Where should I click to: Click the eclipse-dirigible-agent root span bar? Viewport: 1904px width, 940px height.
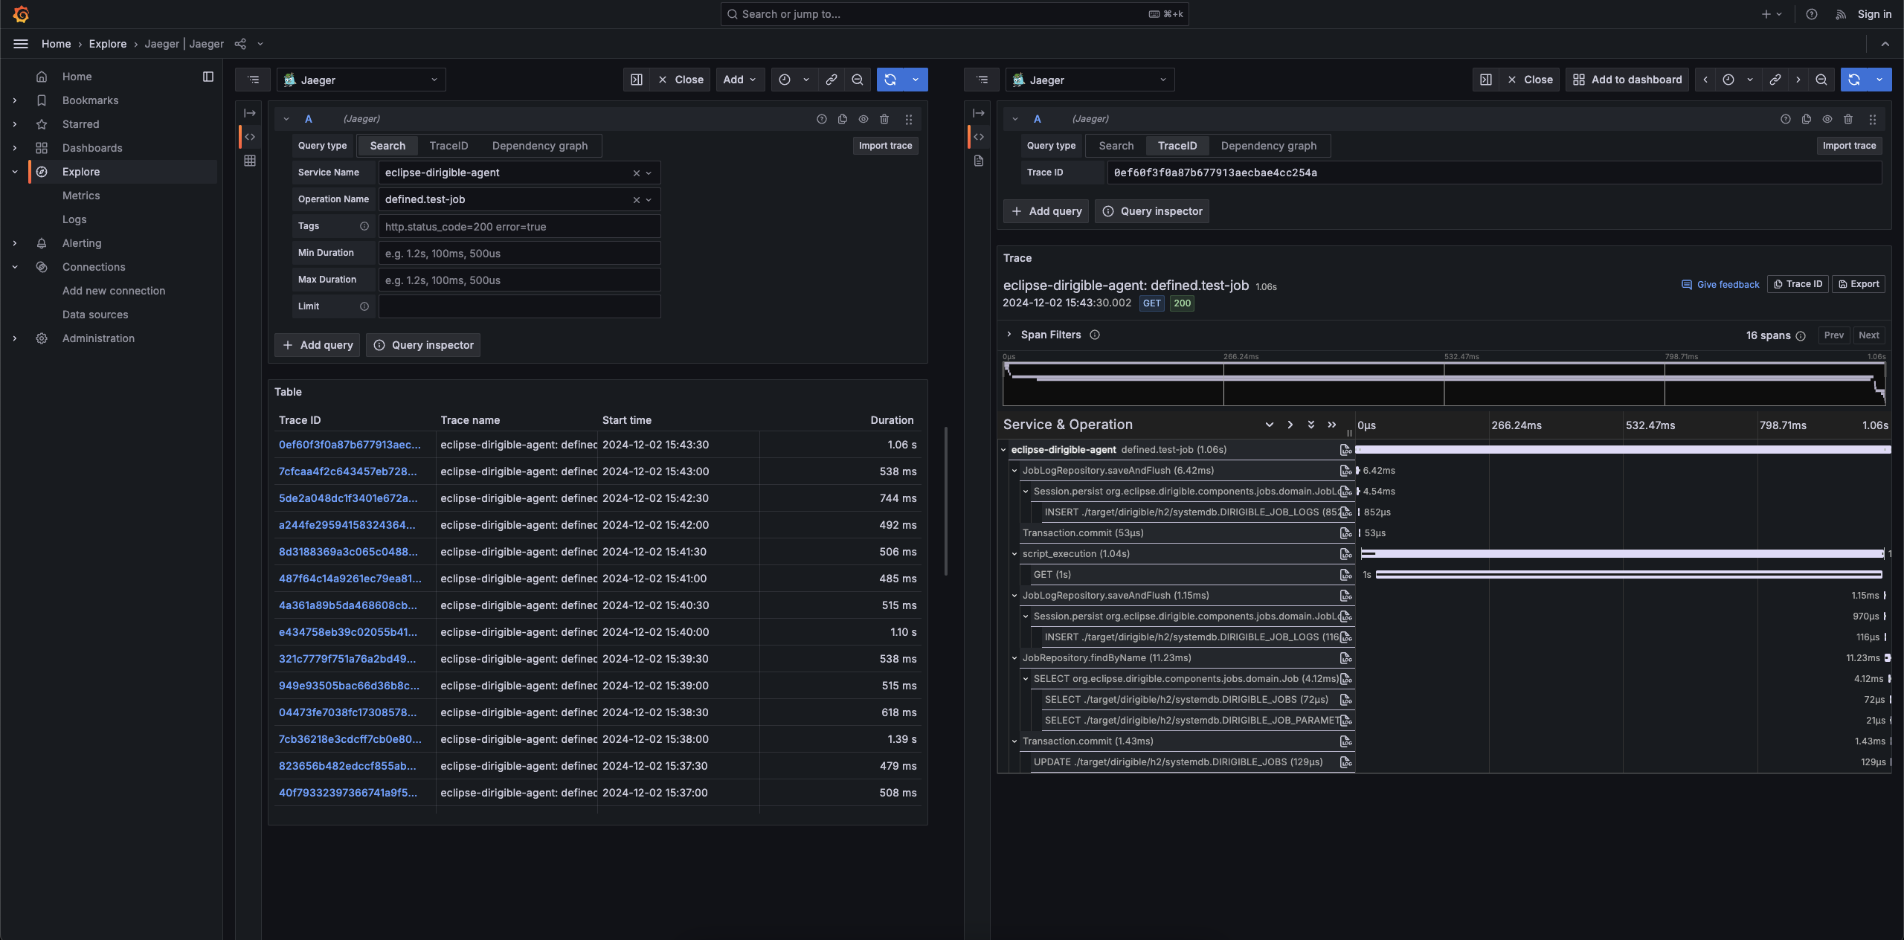coord(1623,450)
